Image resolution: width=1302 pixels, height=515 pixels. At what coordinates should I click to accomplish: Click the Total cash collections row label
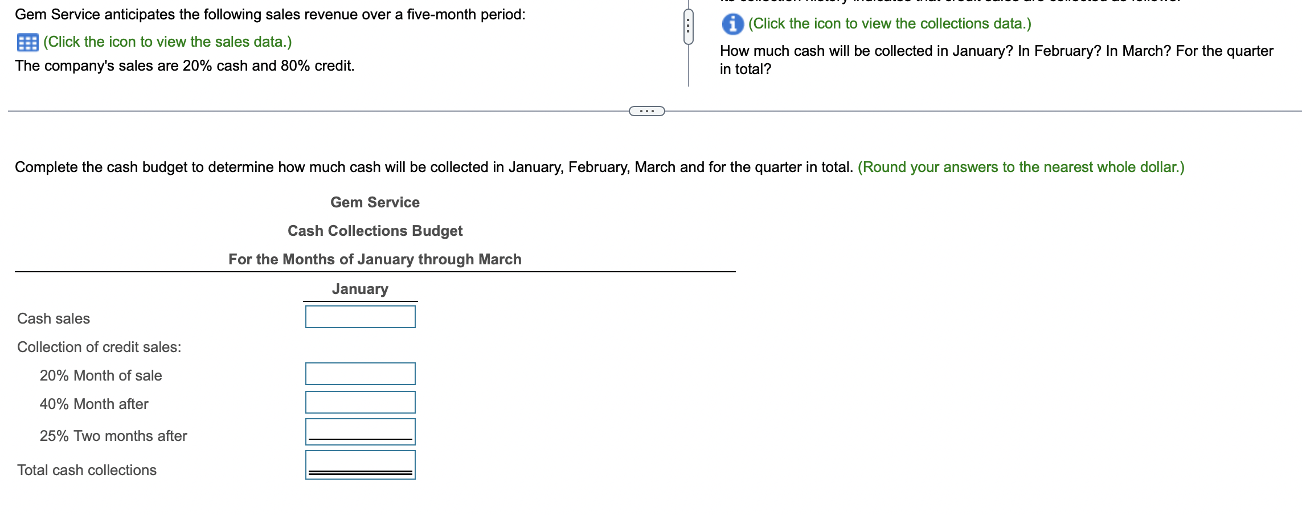(86, 469)
